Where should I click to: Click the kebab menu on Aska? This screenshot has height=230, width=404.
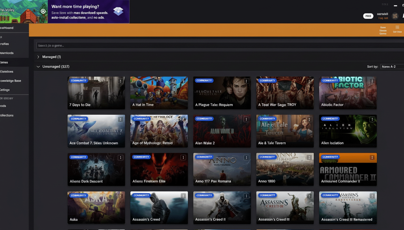(121, 196)
